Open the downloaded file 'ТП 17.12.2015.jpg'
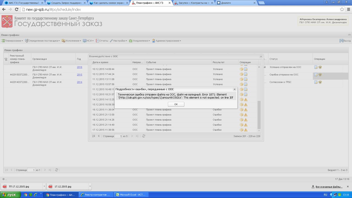 22,186
